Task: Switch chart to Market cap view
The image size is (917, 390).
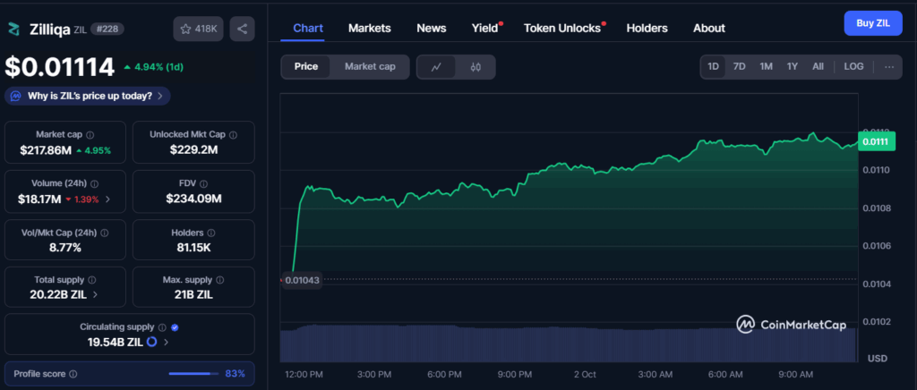Action: 371,66
